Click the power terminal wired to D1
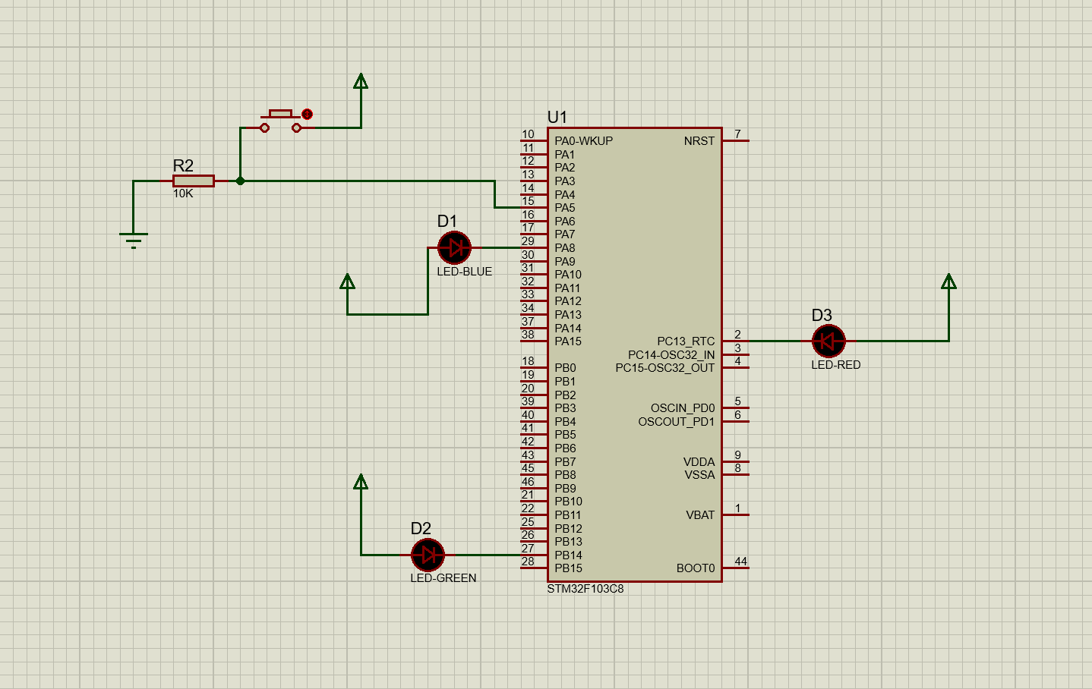The image size is (1092, 689). point(348,282)
